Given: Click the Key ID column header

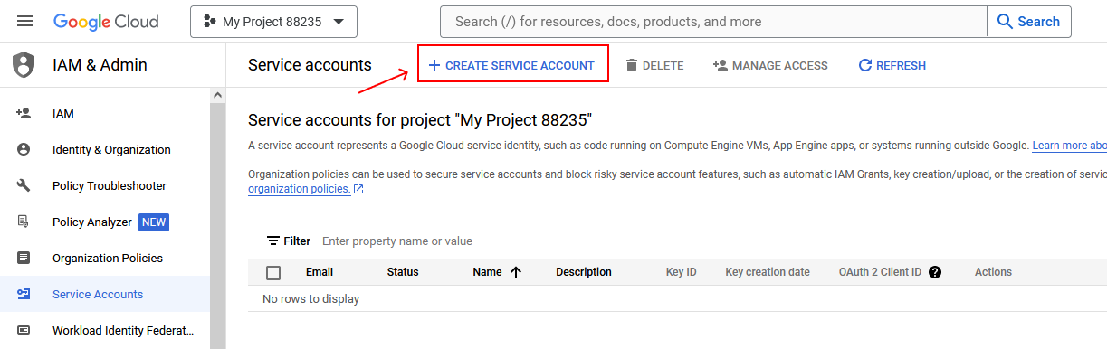Looking at the screenshot, I should 682,272.
